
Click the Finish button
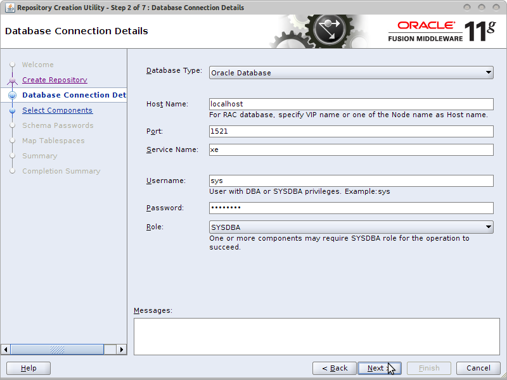(x=429, y=368)
